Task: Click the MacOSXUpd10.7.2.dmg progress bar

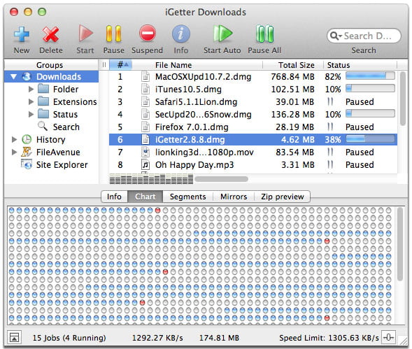Action: pos(370,76)
